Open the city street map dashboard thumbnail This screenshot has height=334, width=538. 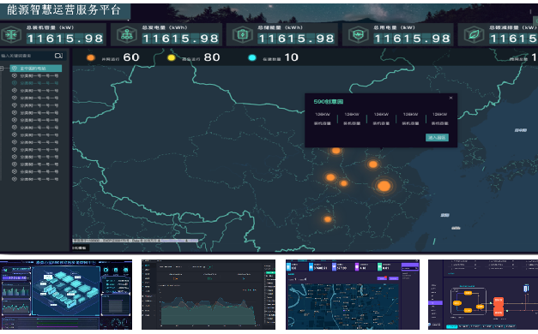353,295
